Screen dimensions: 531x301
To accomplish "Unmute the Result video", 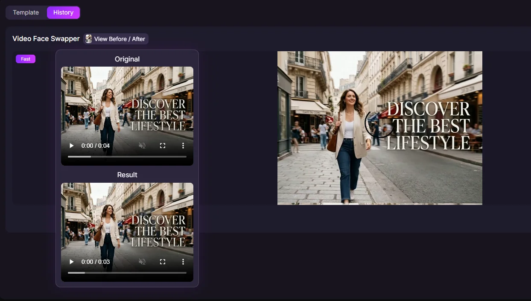I will pyautogui.click(x=142, y=262).
